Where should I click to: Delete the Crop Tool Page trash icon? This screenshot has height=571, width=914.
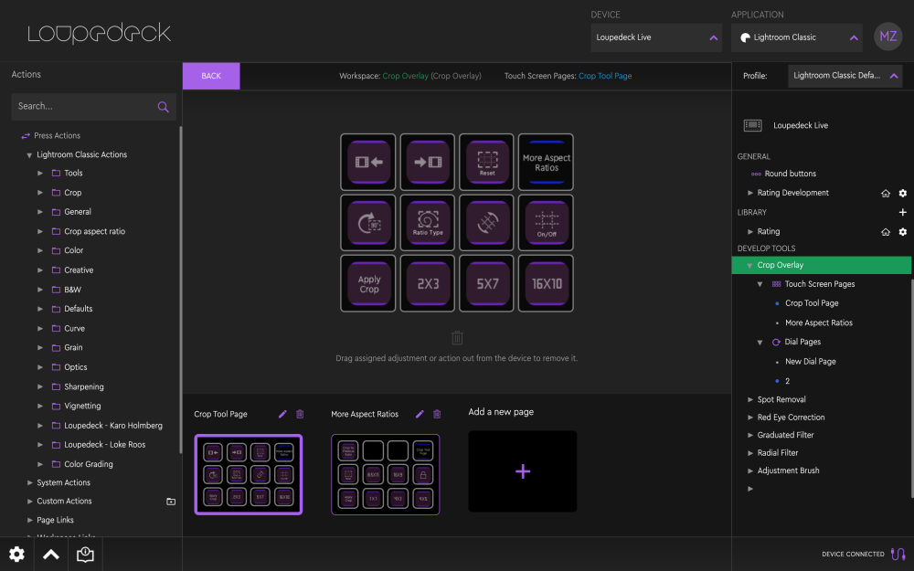click(300, 414)
